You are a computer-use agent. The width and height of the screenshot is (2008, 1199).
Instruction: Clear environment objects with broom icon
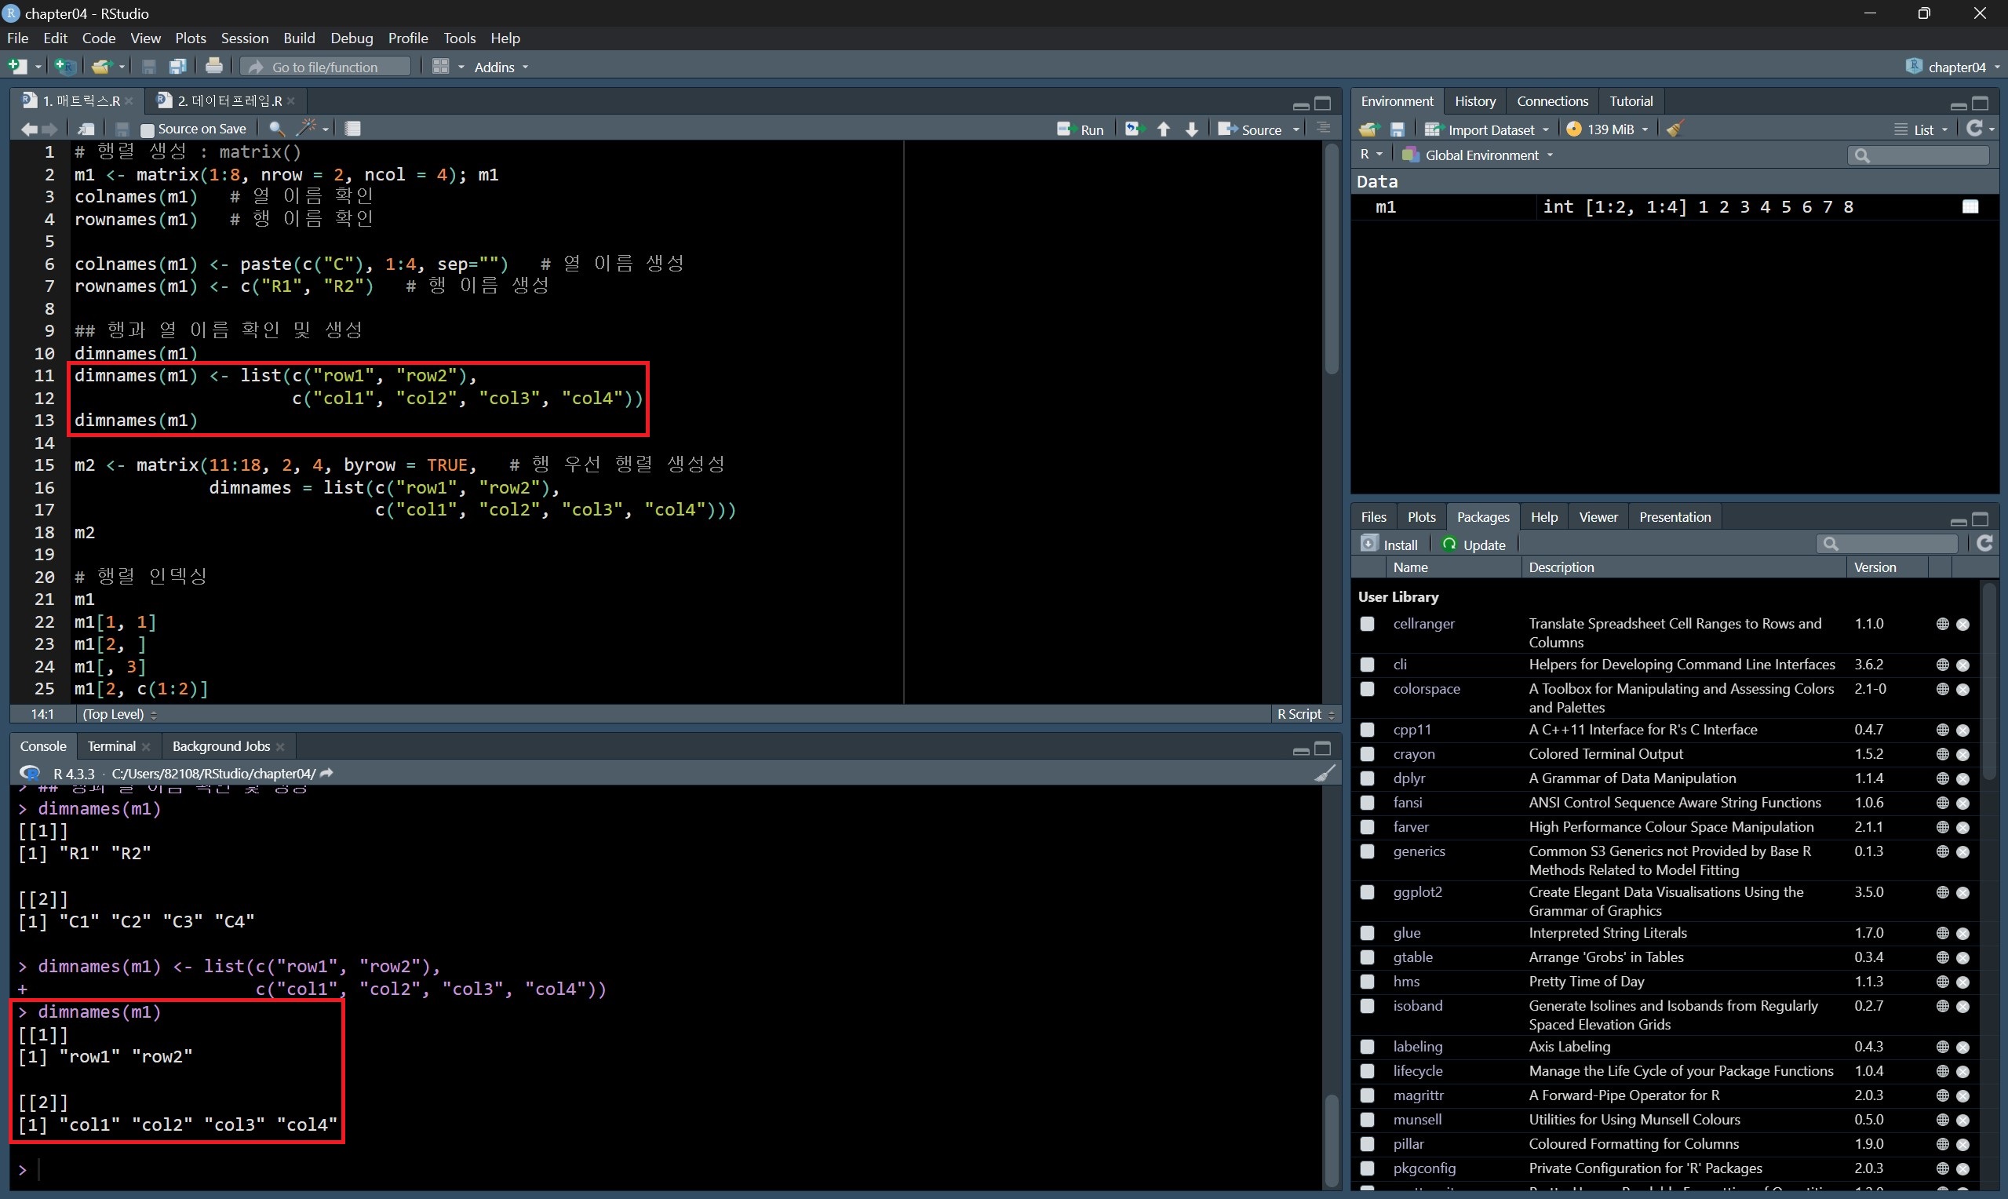(x=1675, y=129)
